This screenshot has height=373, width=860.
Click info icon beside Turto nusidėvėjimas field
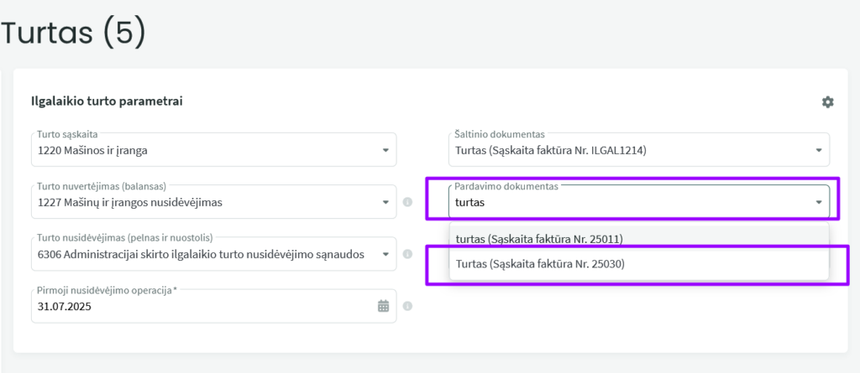click(x=408, y=254)
